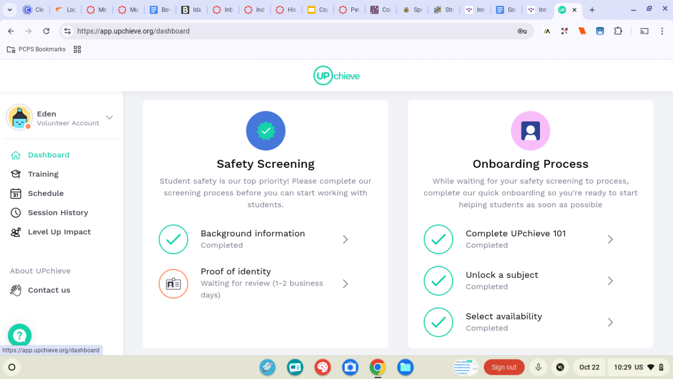
Task: Click Eden's profile avatar
Action: [x=19, y=117]
